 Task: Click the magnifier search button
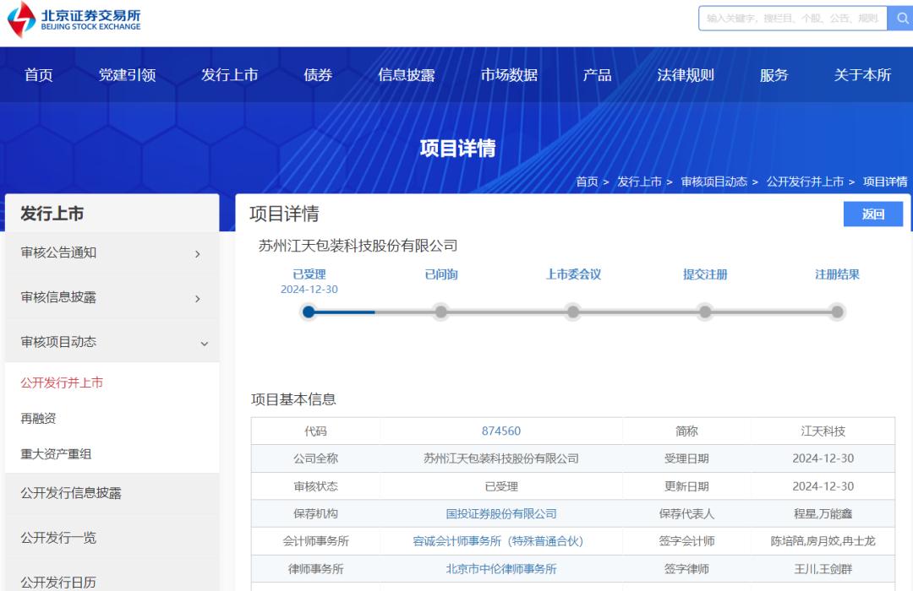click(901, 19)
